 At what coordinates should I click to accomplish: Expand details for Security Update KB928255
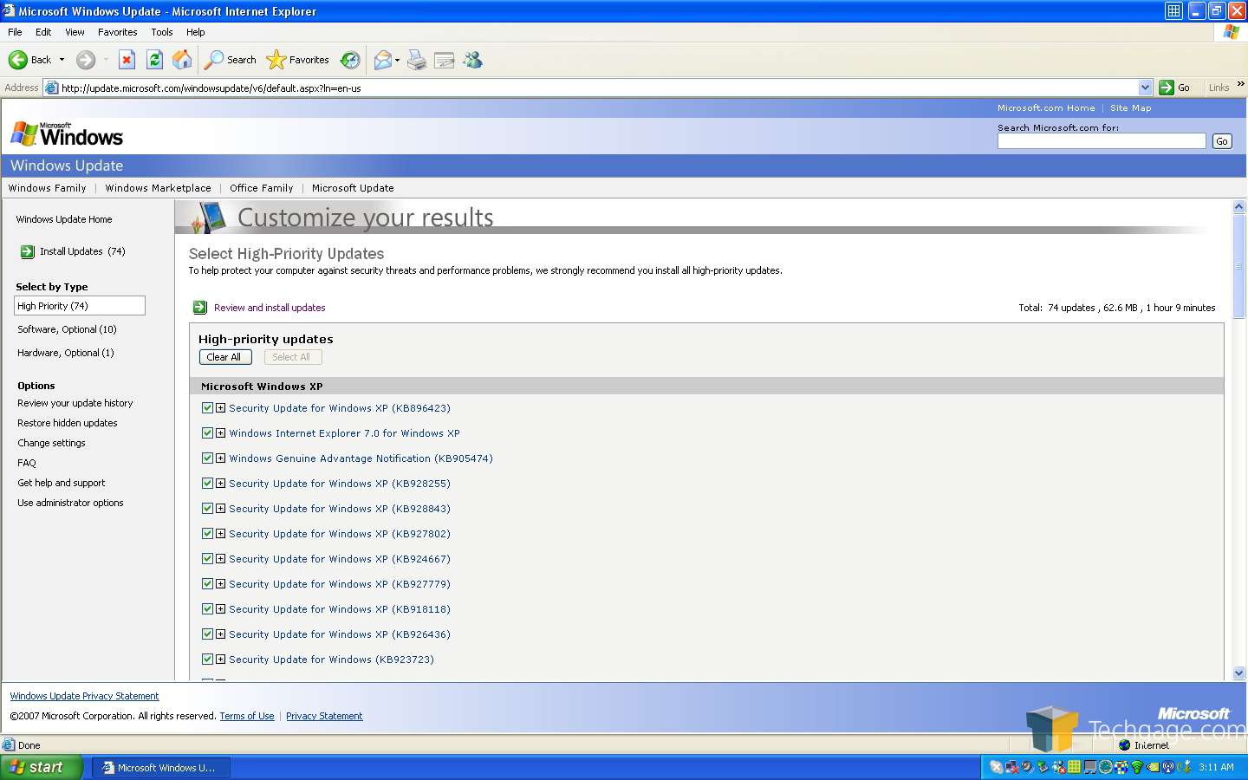pyautogui.click(x=221, y=484)
